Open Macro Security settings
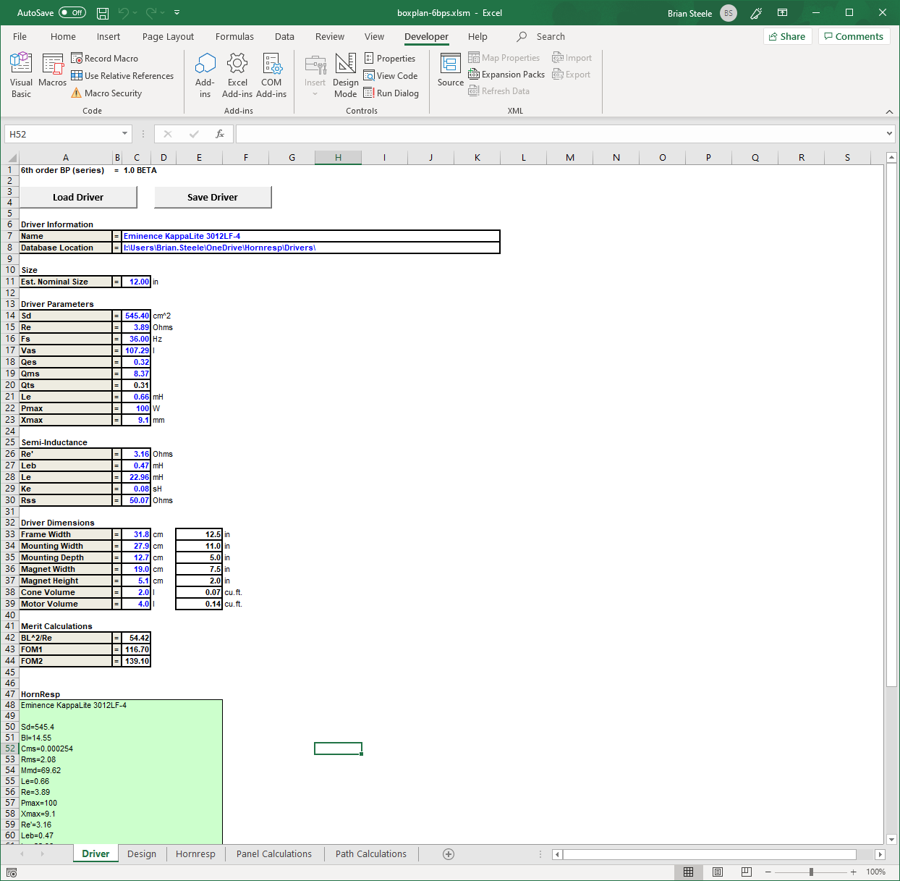The height and width of the screenshot is (881, 900). pyautogui.click(x=106, y=93)
